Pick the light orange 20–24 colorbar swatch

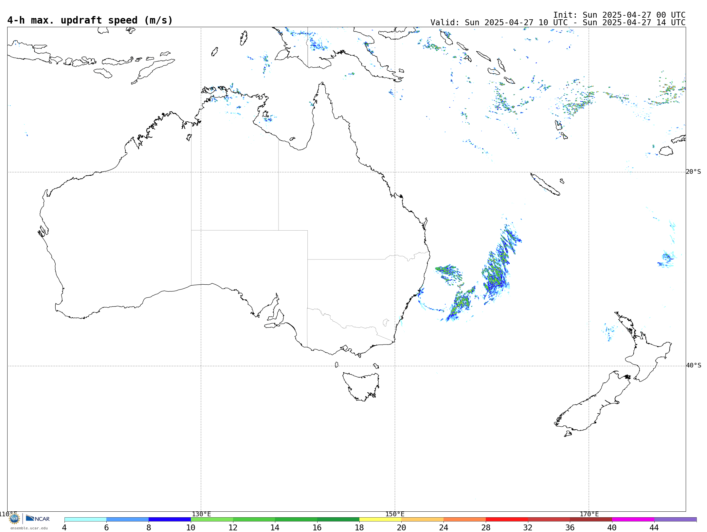(x=423, y=520)
